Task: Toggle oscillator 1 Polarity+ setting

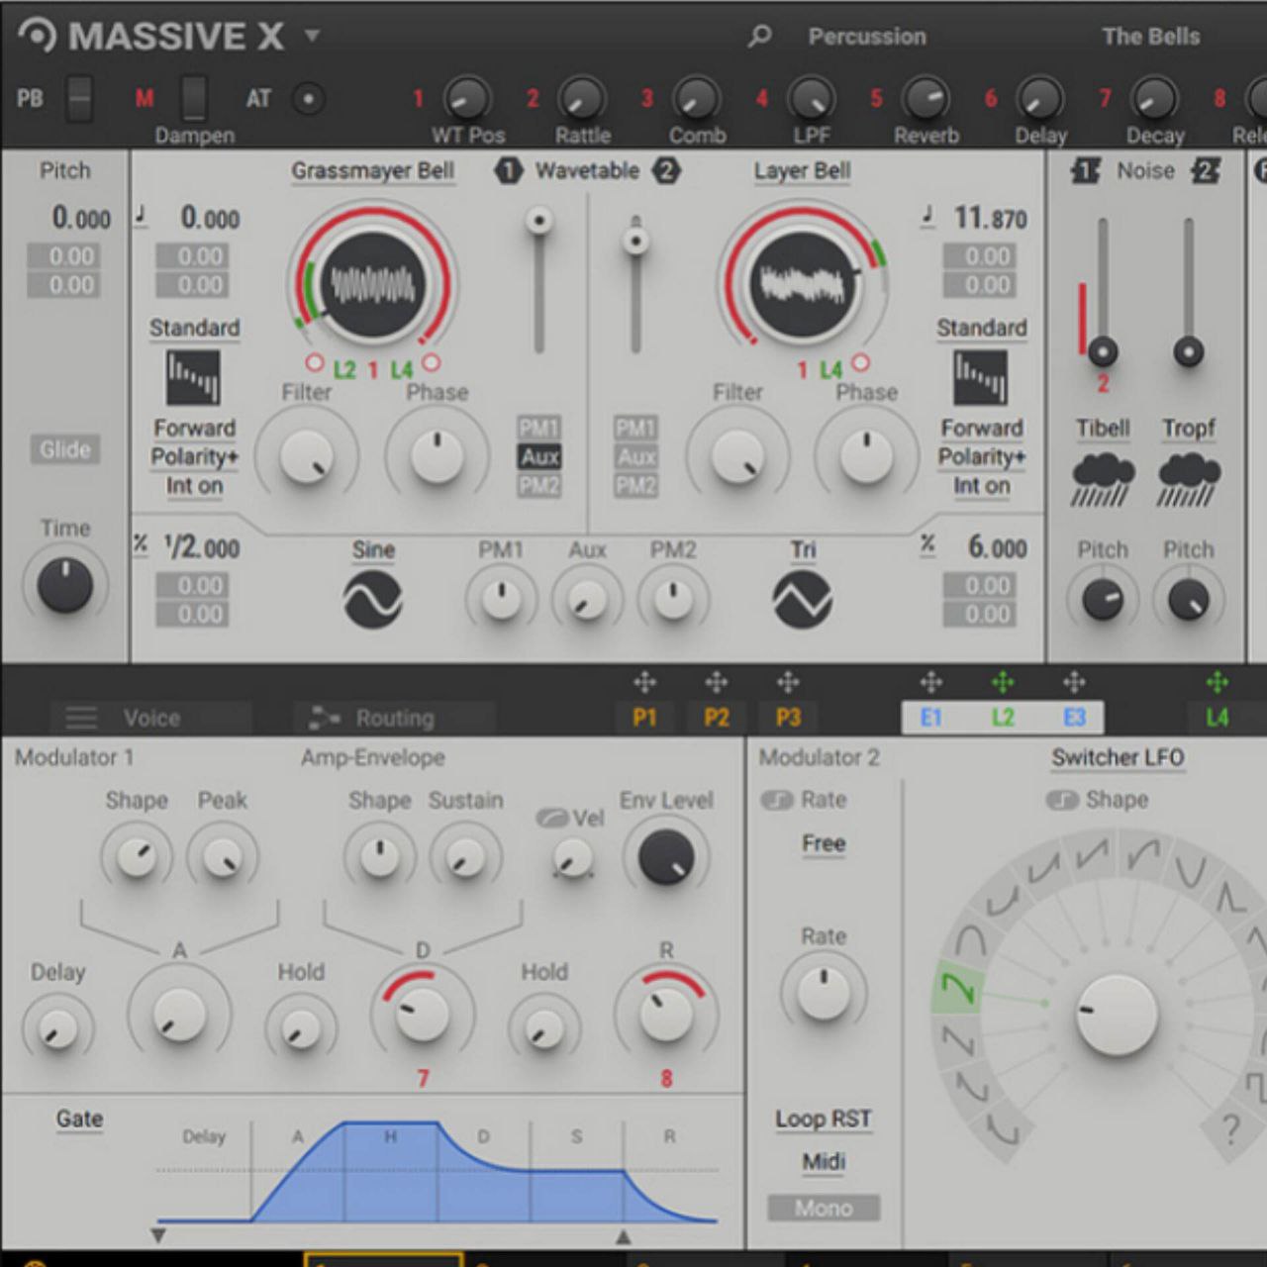Action: [x=194, y=457]
